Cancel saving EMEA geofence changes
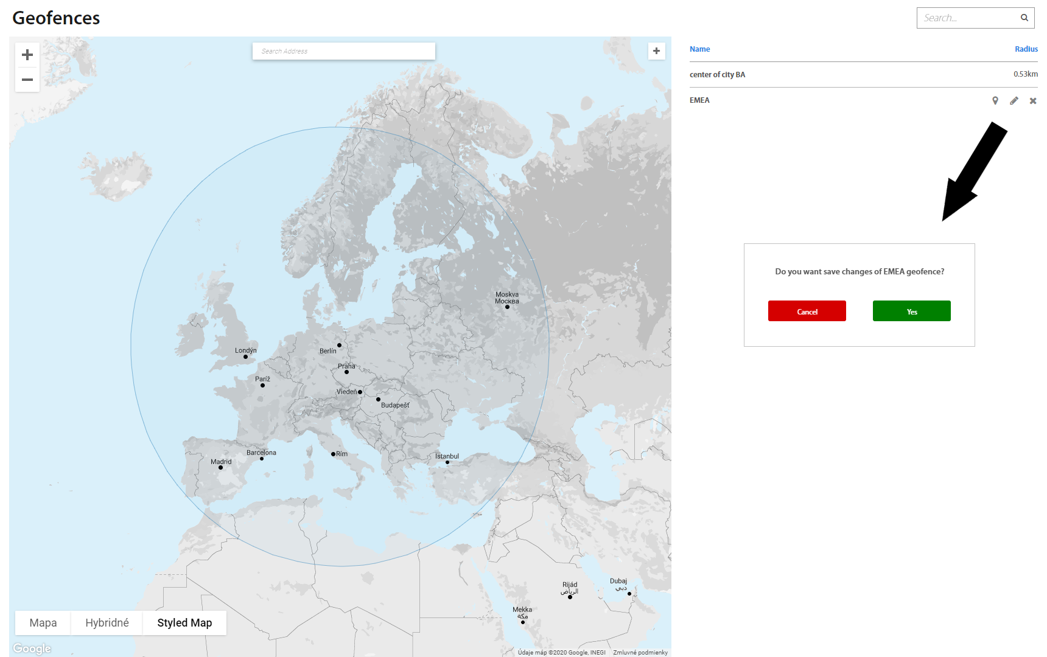 coord(807,311)
